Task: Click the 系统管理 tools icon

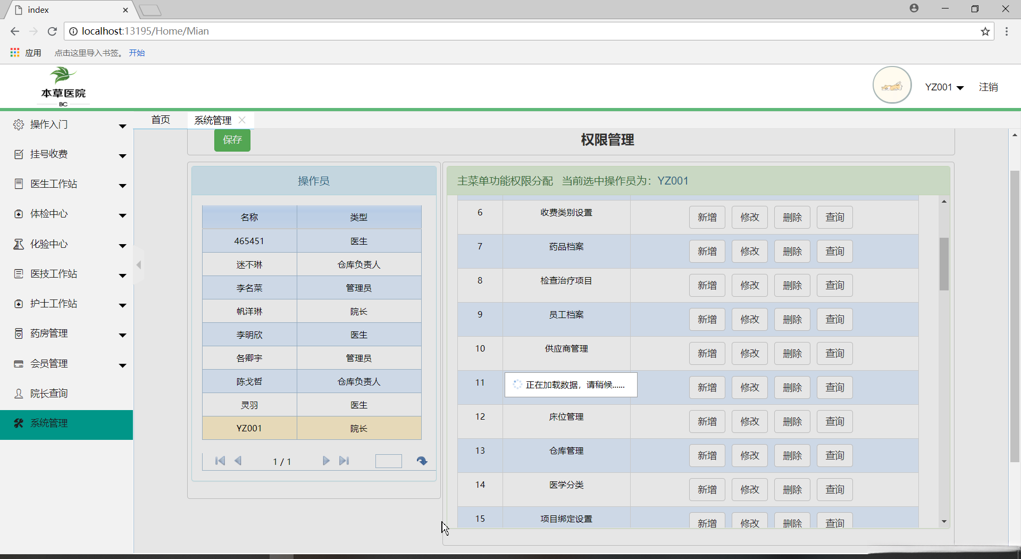Action: (x=19, y=423)
